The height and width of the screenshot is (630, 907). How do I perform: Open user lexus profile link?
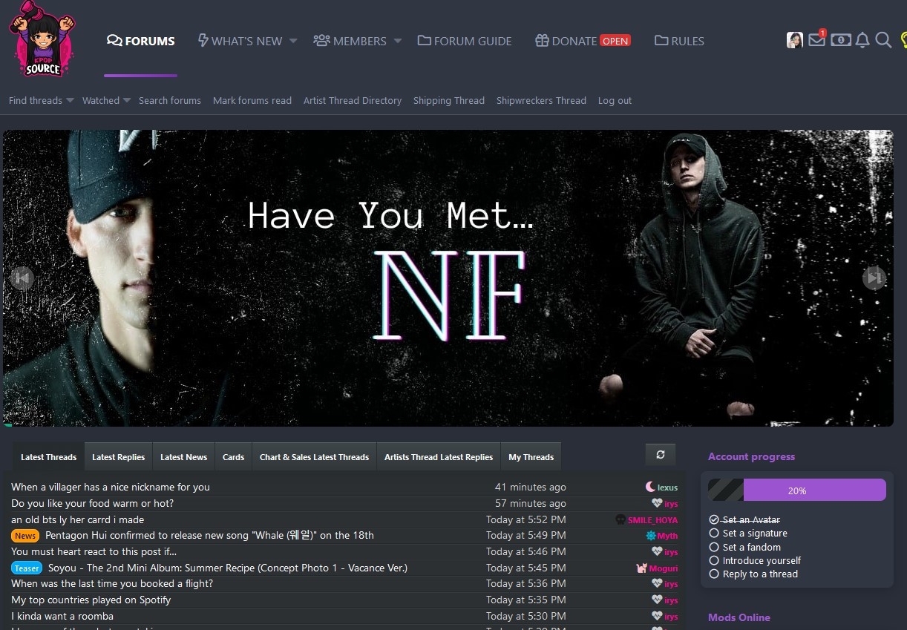click(667, 488)
